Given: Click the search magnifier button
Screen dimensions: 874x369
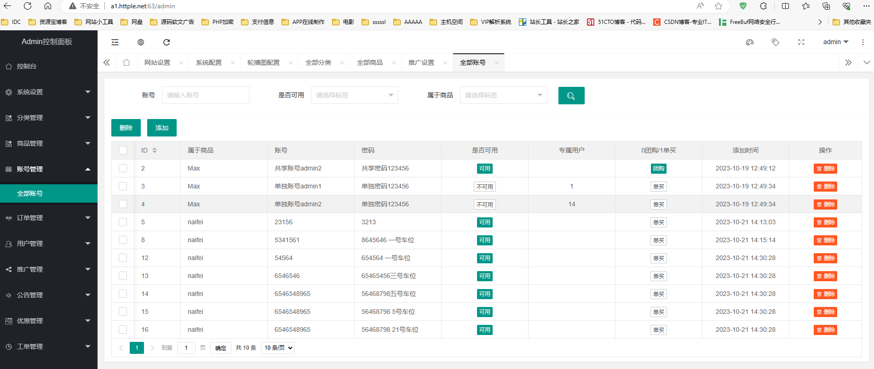Looking at the screenshot, I should [x=571, y=96].
